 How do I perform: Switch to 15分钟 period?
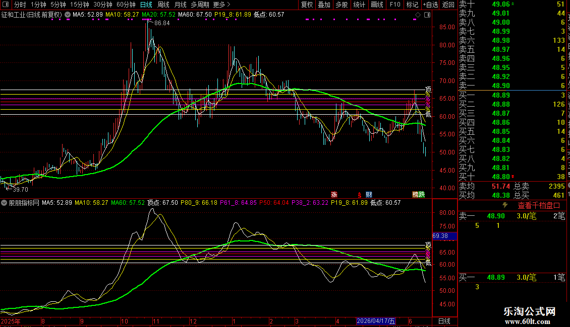(80, 5)
